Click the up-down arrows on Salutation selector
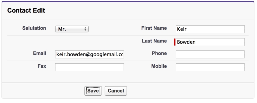The image size is (257, 103). point(85,29)
